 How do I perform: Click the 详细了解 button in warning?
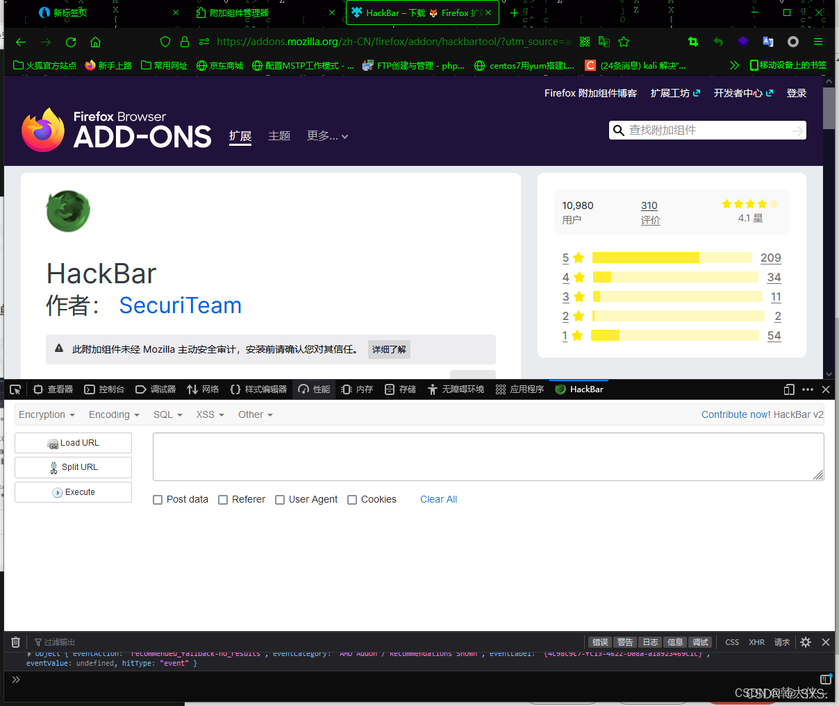coord(389,349)
